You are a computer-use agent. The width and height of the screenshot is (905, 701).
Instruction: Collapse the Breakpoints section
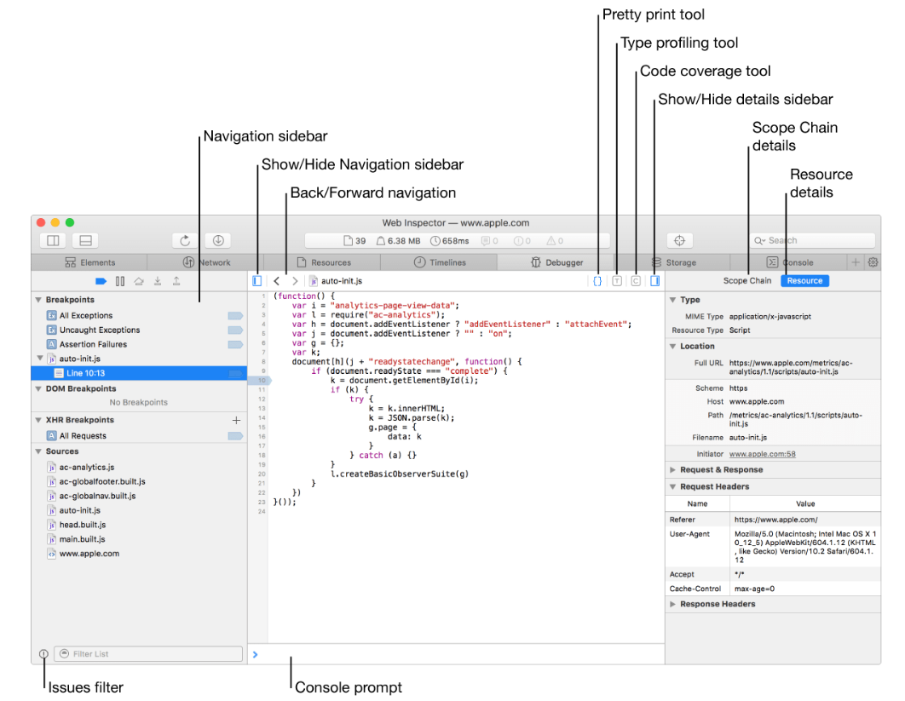[38, 300]
